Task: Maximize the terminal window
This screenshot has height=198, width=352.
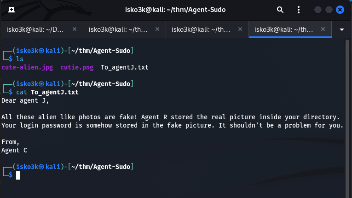Action: pyautogui.click(x=329, y=9)
